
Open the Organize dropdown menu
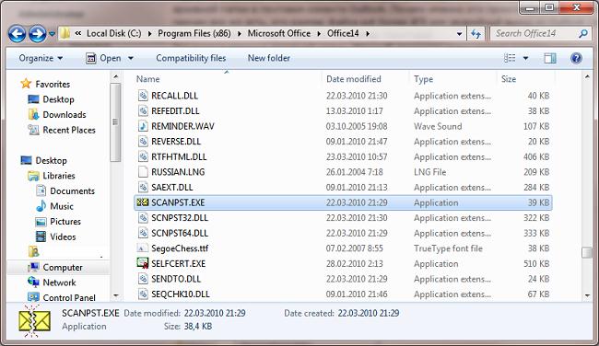click(41, 58)
